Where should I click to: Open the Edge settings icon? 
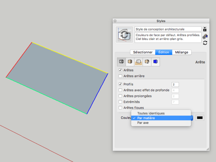(x=121, y=62)
